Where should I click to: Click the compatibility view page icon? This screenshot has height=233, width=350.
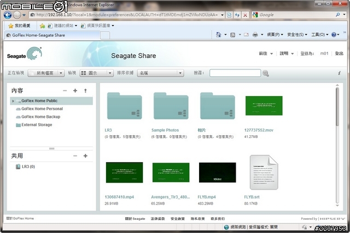tap(229, 15)
